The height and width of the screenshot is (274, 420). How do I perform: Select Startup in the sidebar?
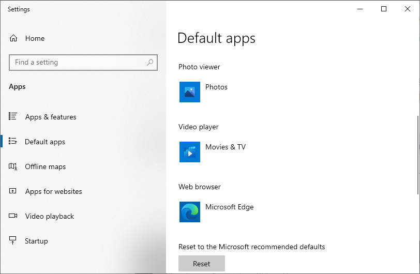pyautogui.click(x=36, y=241)
